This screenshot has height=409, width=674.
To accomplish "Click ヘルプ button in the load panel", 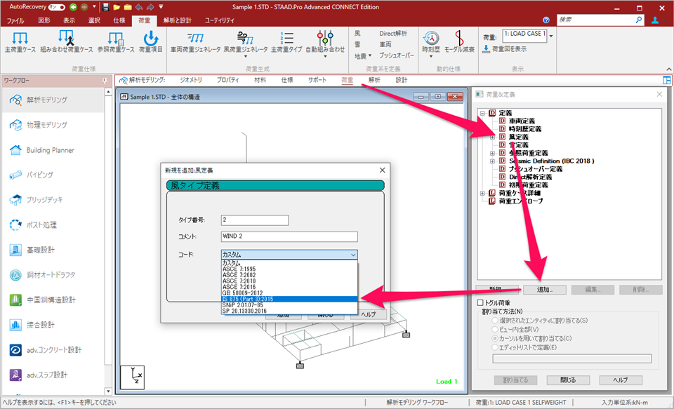I will [x=621, y=380].
